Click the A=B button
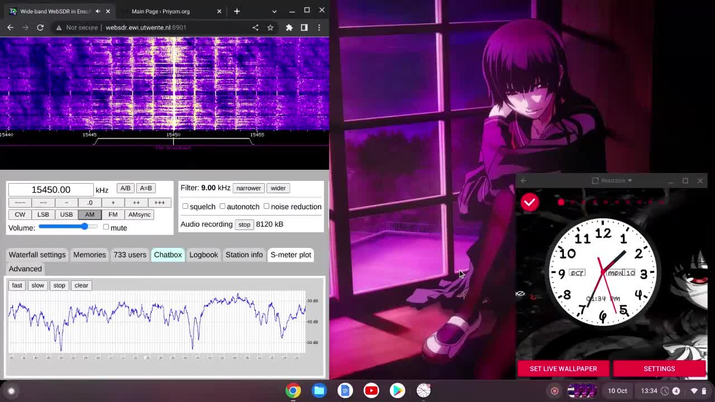Screen dimensions: 715x402 click(x=146, y=188)
